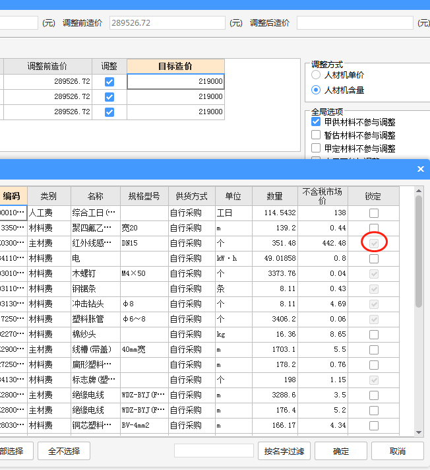Toggle lock checkbox for 红外线感 row

374,243
